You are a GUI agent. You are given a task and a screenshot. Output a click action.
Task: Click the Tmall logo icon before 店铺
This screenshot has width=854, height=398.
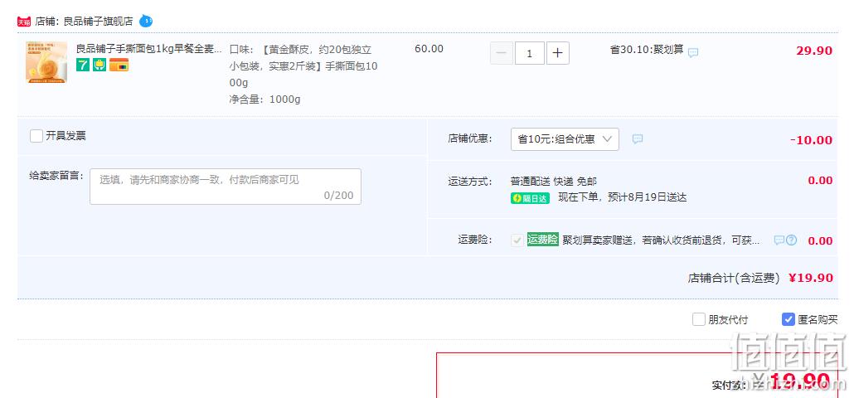tap(24, 22)
